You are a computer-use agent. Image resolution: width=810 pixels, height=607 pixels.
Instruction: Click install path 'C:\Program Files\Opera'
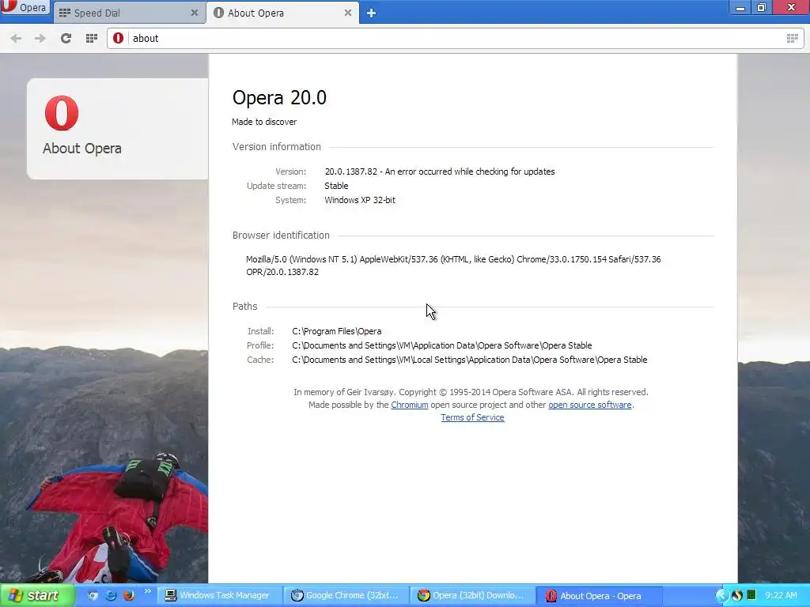point(337,331)
